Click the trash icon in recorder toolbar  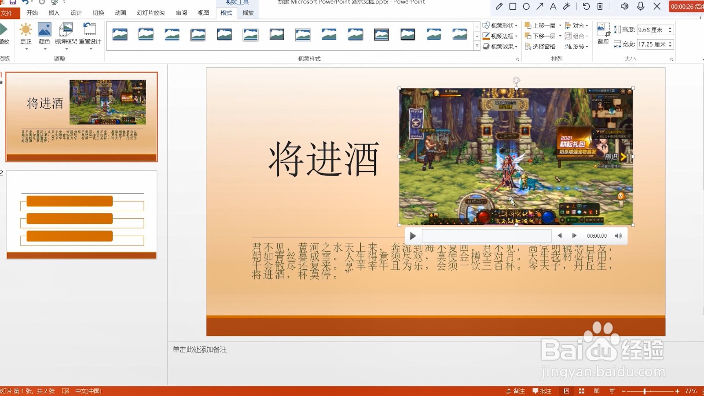[x=600, y=6]
